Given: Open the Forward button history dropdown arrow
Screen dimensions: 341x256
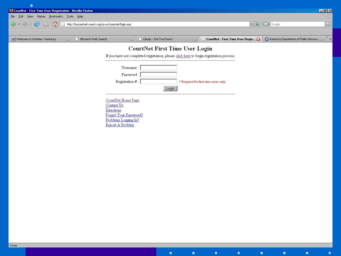Looking at the screenshot, I should tap(31, 24).
